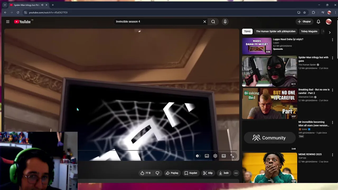Viewport: 338px width, 190px height.
Task: Open Chrome extensions puzzle icon
Action: (x=313, y=12)
